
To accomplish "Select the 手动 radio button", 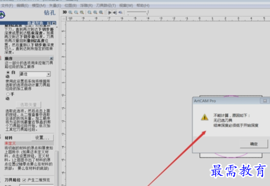I will click(8, 94).
